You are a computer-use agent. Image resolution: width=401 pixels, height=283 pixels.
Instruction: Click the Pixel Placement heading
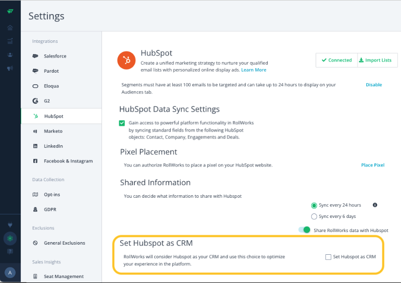tap(148, 152)
